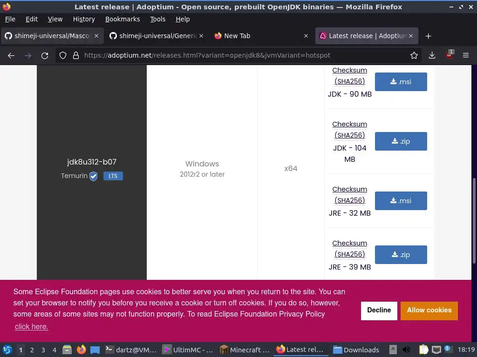Open the Tools menu

point(157,19)
